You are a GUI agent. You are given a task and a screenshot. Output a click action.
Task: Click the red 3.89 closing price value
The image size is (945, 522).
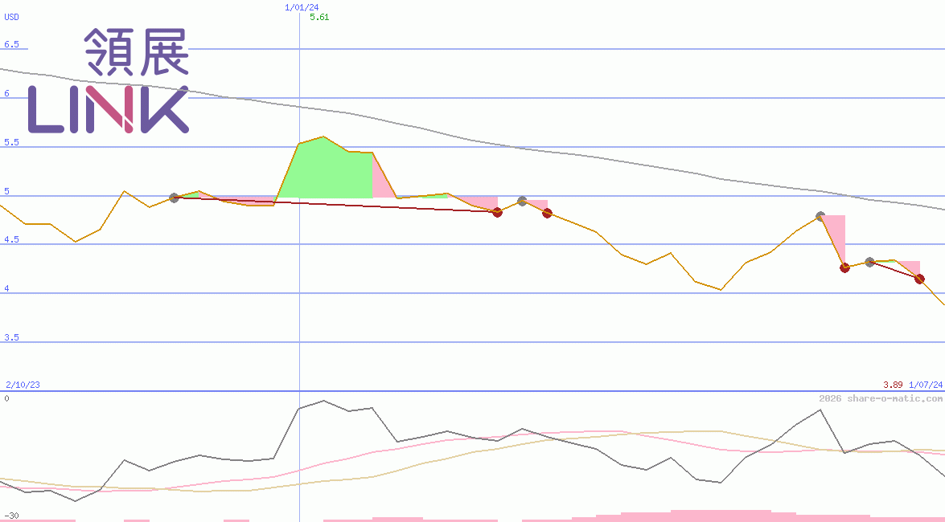pos(894,385)
